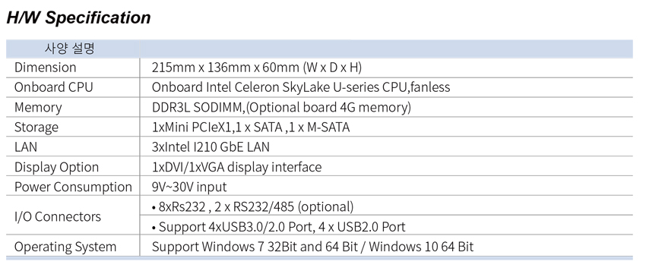
Task: Select the 3xIntel I210 GbE LAN value
Action: pos(211,147)
